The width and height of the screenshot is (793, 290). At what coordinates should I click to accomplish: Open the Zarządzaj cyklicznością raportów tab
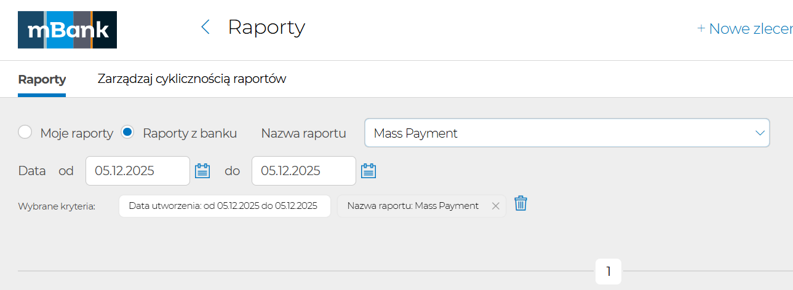(192, 79)
